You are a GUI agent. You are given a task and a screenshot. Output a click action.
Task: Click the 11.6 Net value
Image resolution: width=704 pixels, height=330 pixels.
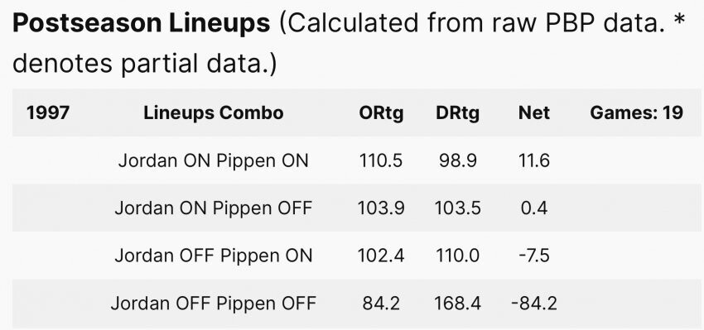pyautogui.click(x=534, y=160)
